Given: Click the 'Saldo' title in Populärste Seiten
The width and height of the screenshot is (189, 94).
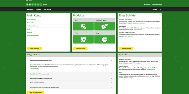Looking at the screenshot, I should pos(120,73).
